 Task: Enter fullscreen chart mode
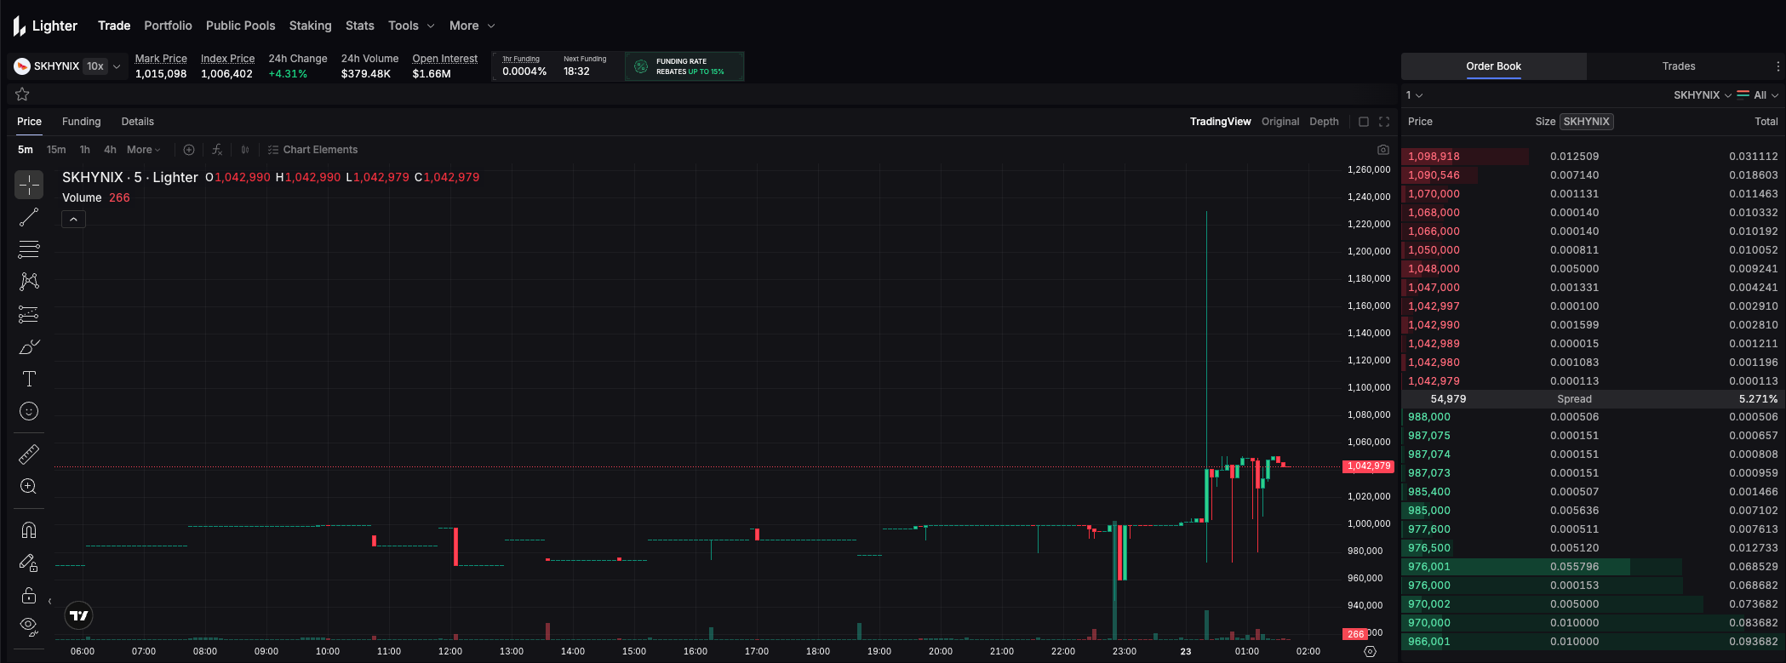(1384, 122)
